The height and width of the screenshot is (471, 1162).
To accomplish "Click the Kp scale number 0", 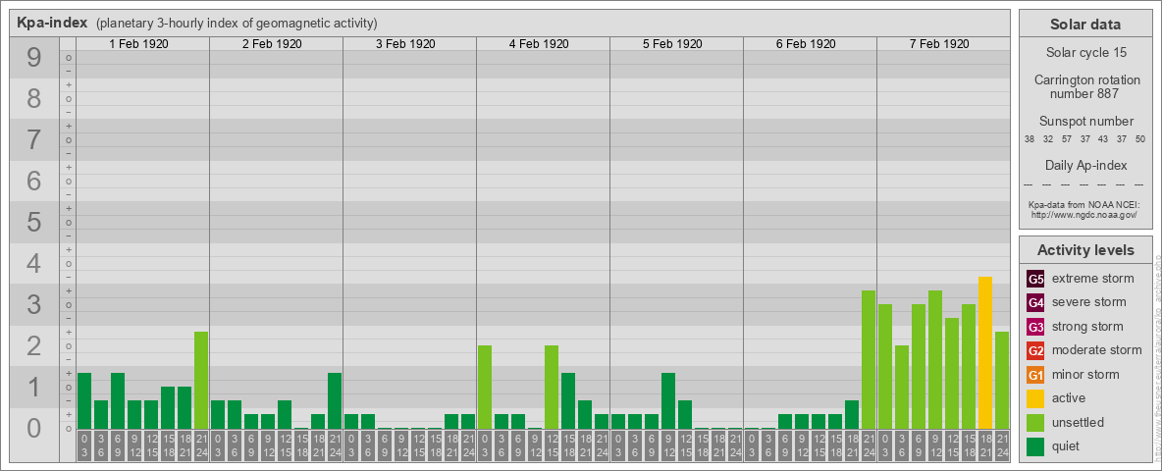I will point(34,428).
